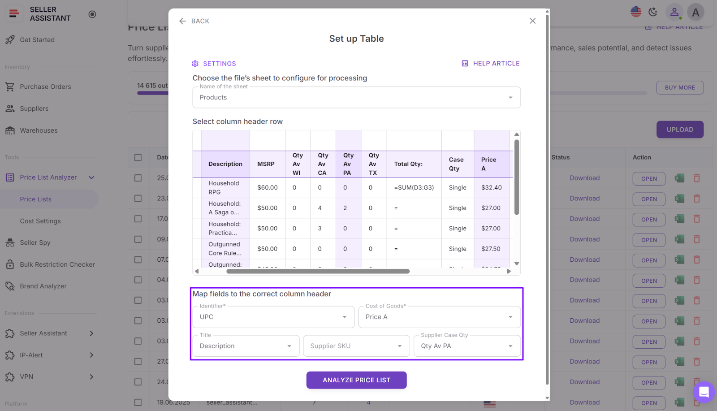The width and height of the screenshot is (717, 411).
Task: Click the horizontal scrollbar of preview table
Action: pyautogui.click(x=318, y=271)
